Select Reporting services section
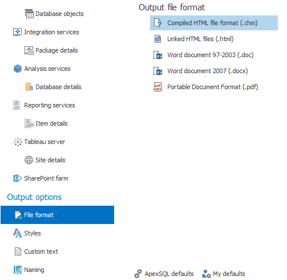This screenshot has height=280, width=287. click(x=44, y=105)
